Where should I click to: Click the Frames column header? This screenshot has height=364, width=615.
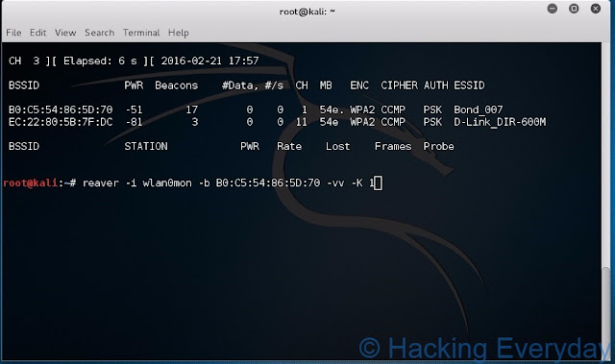[x=393, y=147]
